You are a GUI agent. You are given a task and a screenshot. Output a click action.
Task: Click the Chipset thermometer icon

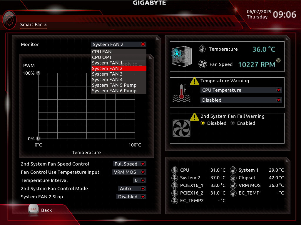click(x=233, y=178)
